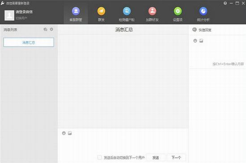This screenshot has width=246, height=163.
Task: Open the 加群好友 add friends icon
Action: pos(152,11)
